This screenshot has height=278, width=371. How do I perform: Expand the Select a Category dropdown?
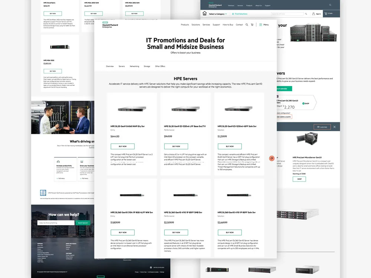(218, 14)
